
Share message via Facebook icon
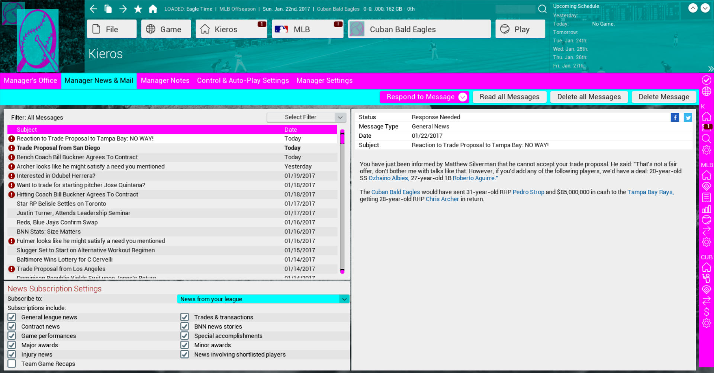pyautogui.click(x=675, y=118)
